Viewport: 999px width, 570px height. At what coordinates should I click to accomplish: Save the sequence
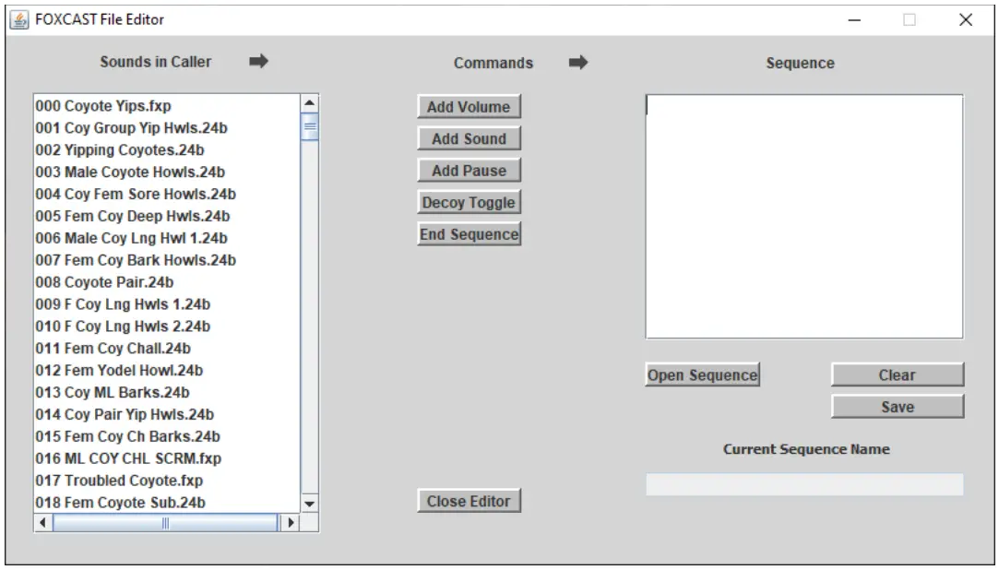[897, 406]
